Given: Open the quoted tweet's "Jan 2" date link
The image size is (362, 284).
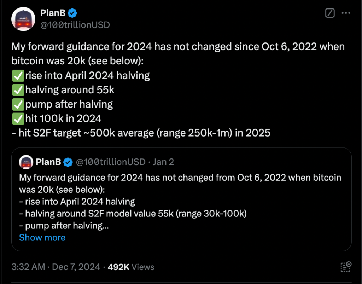Looking at the screenshot, I should [163, 162].
